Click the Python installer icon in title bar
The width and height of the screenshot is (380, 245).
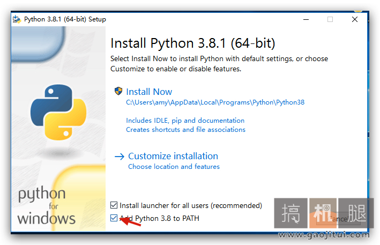[17, 19]
